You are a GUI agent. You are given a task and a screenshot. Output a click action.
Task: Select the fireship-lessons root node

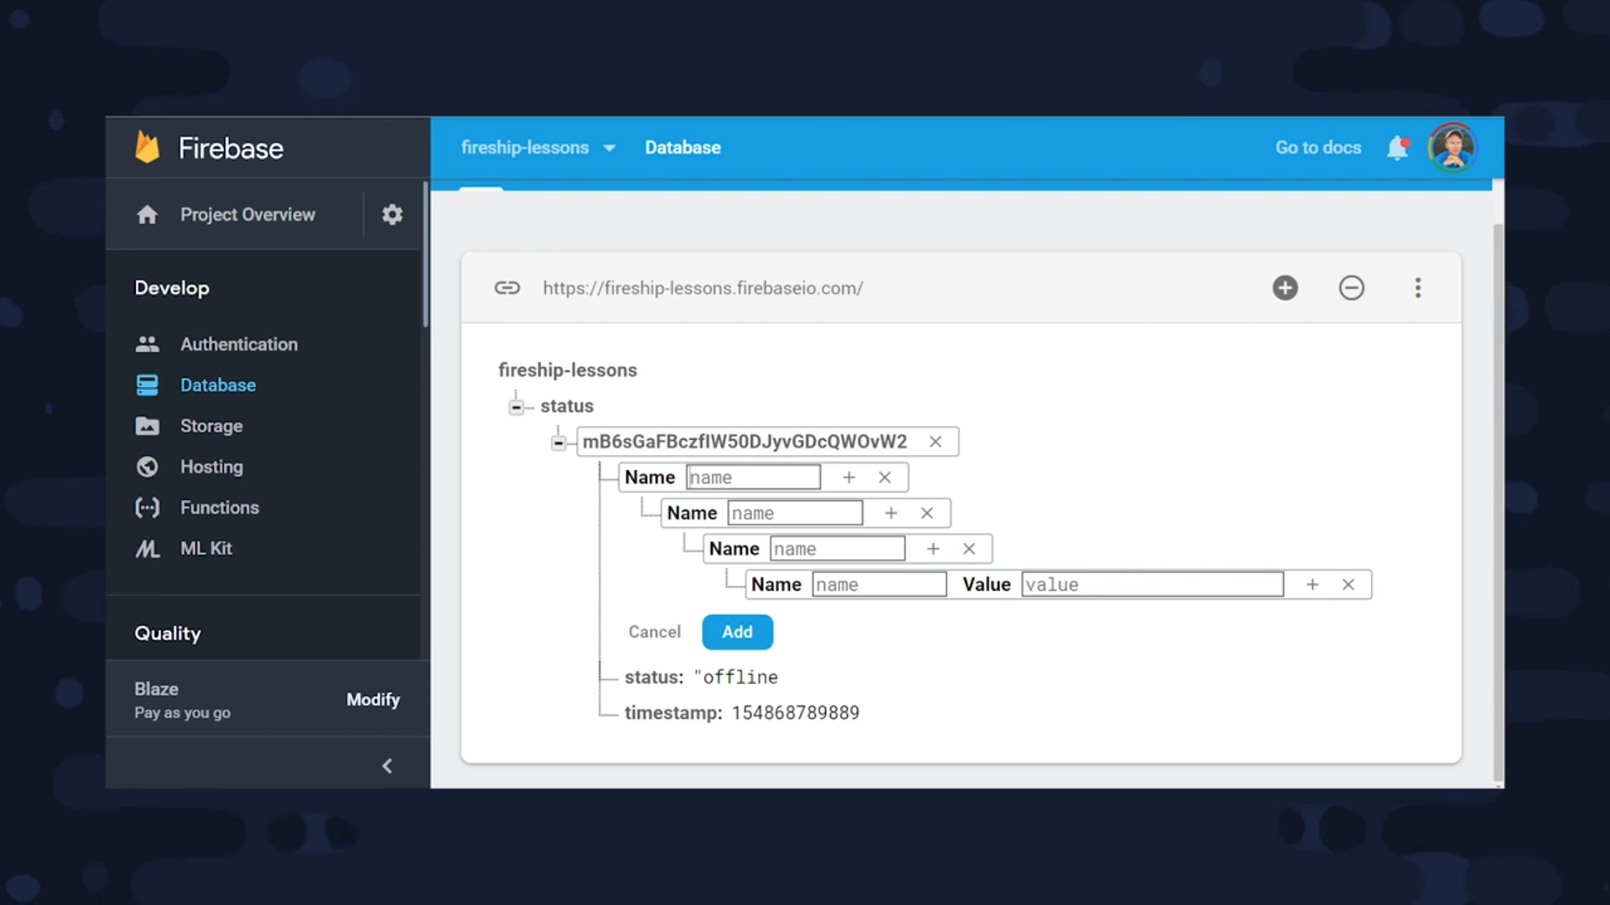pyautogui.click(x=568, y=370)
